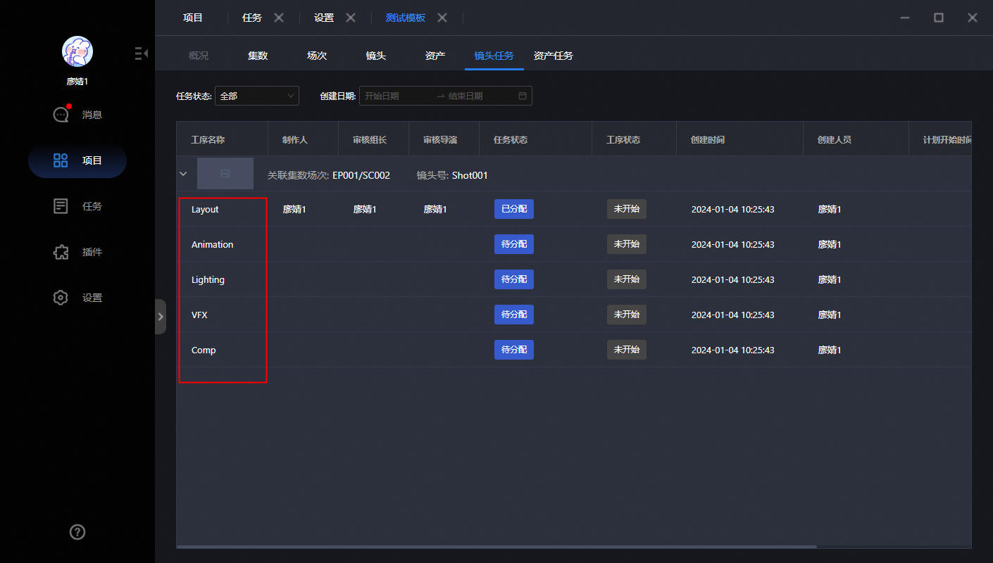
Task: Click the help question mark icon
Action: pyautogui.click(x=77, y=532)
